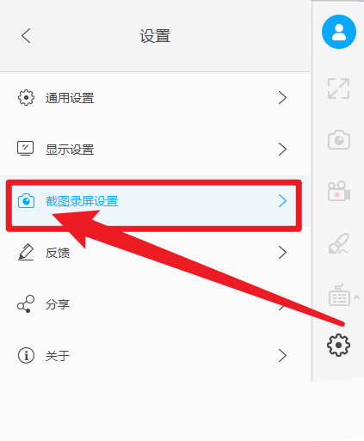Take a screenshot with camera icon
This screenshot has height=441, width=364.
click(339, 139)
